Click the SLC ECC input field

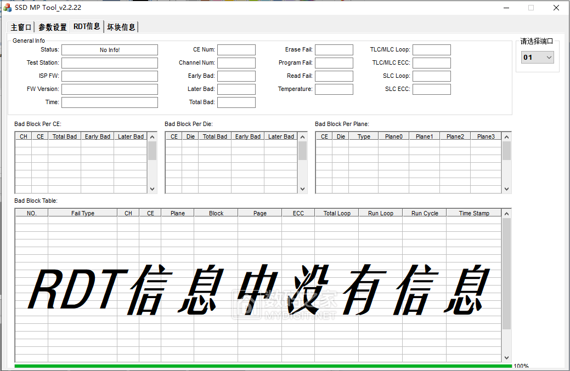(x=431, y=89)
